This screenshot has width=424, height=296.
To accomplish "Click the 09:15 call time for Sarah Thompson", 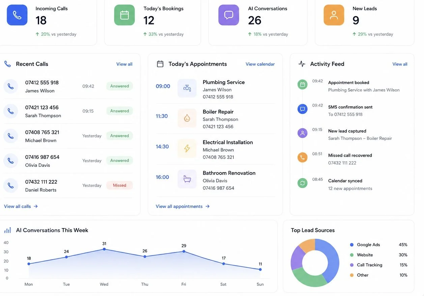I will coord(88,111).
